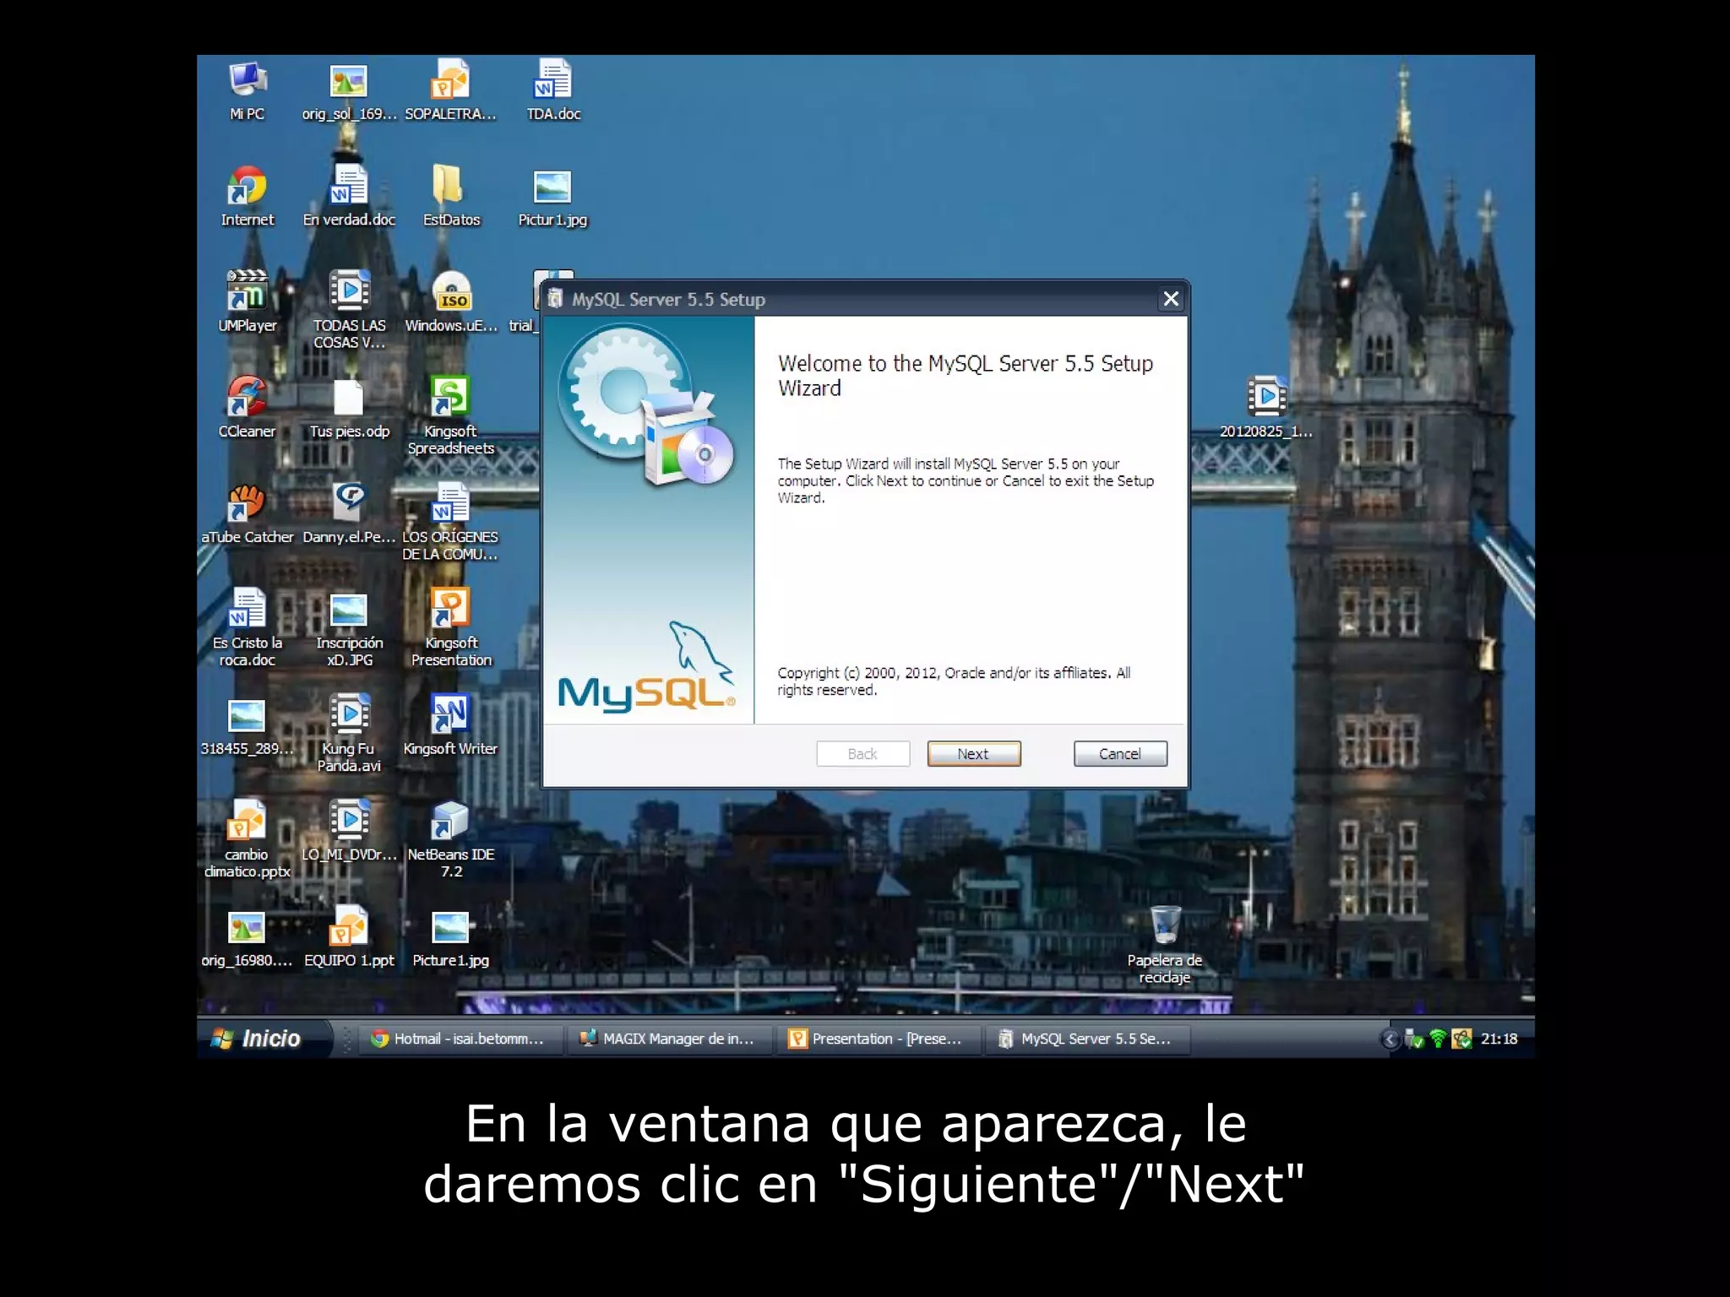Select cambio climatico.pptx file icon
This screenshot has height=1297, width=1730.
(248, 839)
